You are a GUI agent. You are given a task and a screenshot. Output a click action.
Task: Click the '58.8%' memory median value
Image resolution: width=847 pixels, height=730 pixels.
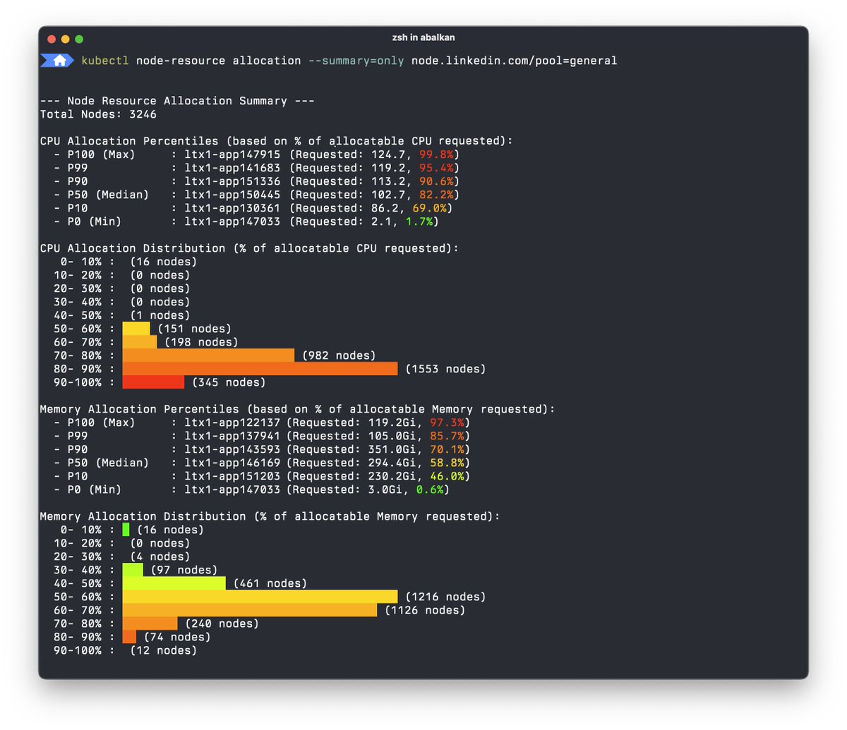(447, 463)
